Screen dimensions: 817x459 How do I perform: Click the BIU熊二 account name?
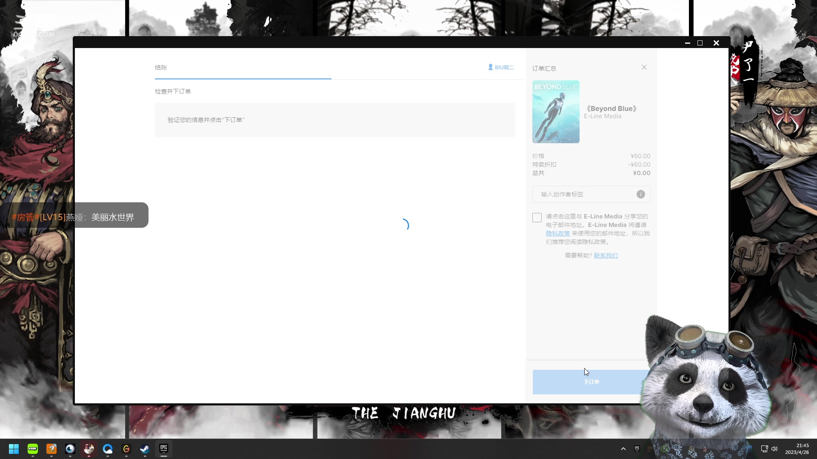pos(505,68)
